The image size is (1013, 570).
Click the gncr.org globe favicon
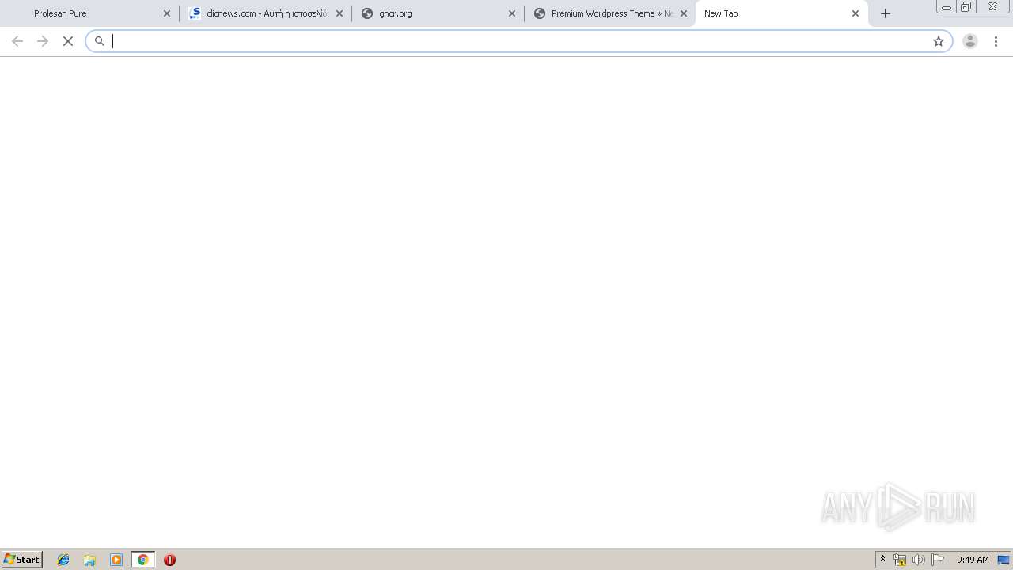point(367,13)
